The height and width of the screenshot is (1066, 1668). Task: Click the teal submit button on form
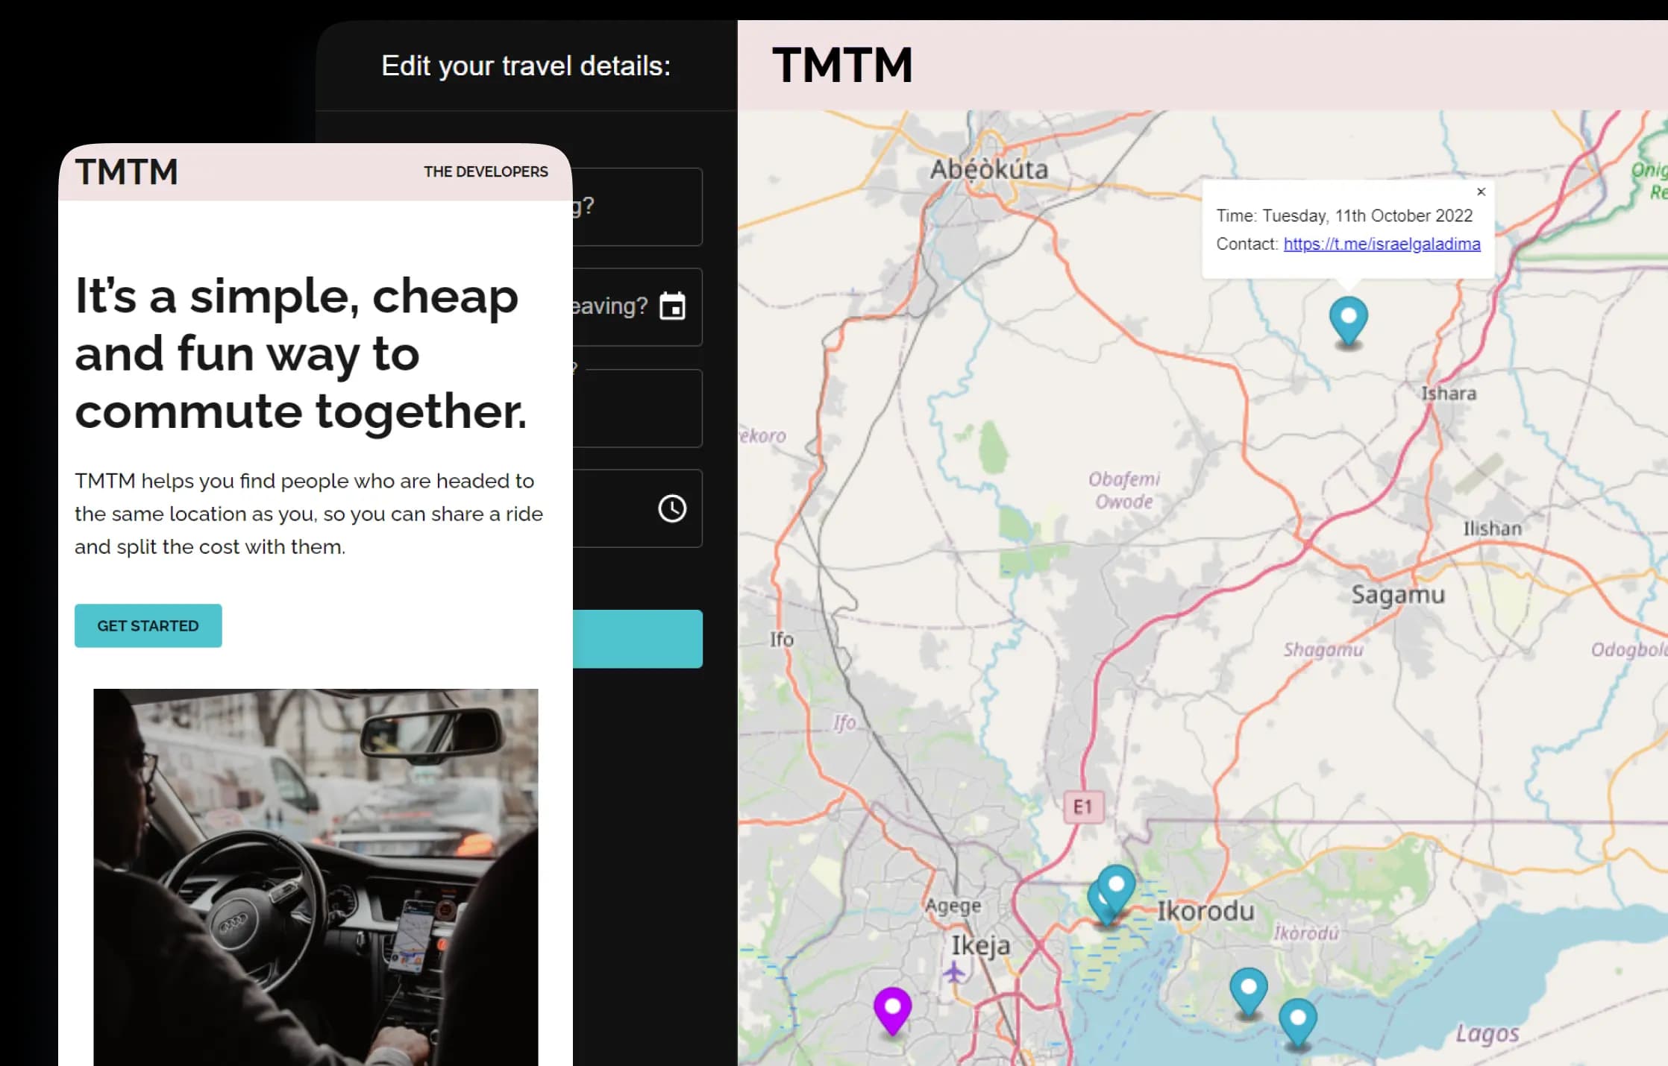[x=638, y=639]
